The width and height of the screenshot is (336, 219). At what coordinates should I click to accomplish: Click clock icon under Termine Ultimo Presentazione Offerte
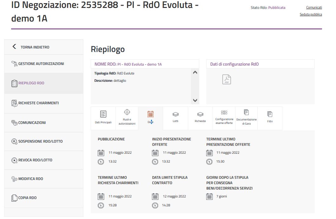point(209,162)
